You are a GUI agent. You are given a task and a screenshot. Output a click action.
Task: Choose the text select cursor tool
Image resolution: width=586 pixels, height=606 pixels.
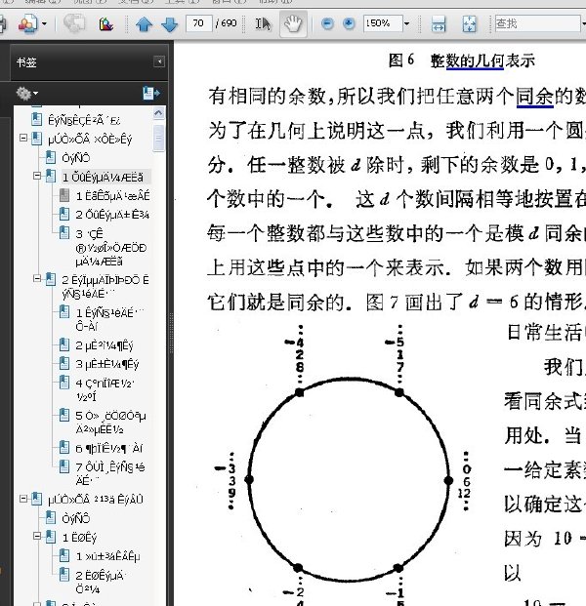pyautogui.click(x=263, y=24)
